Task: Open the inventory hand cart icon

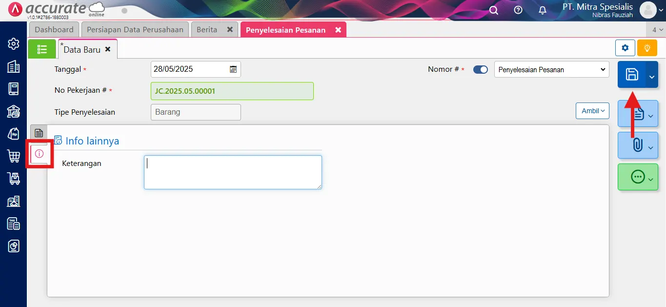Action: (x=14, y=179)
